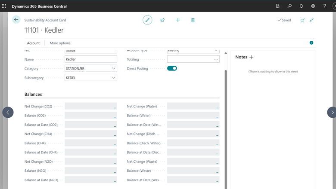This screenshot has width=336, height=189.
Task: Click Balance (N2O) value
Action: pyautogui.click(x=91, y=171)
